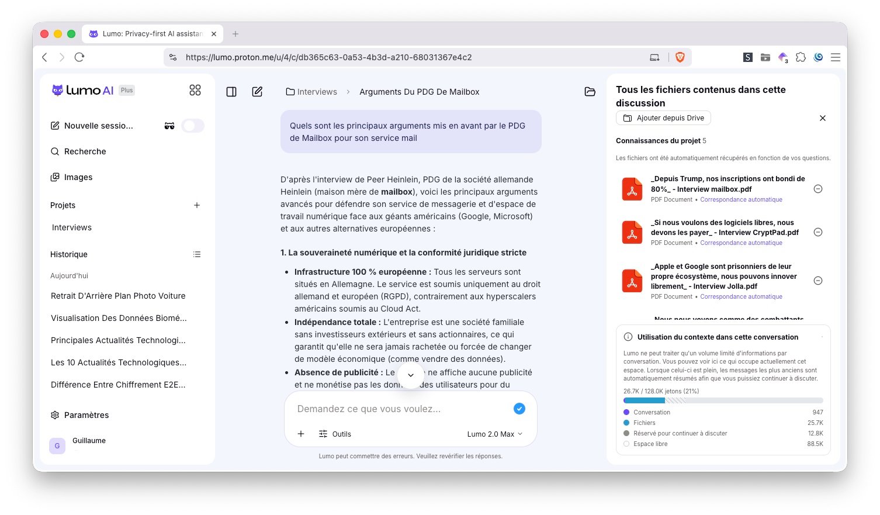The image size is (880, 515).
Task: Click the Ajouter depuis Drive button
Action: pos(663,118)
